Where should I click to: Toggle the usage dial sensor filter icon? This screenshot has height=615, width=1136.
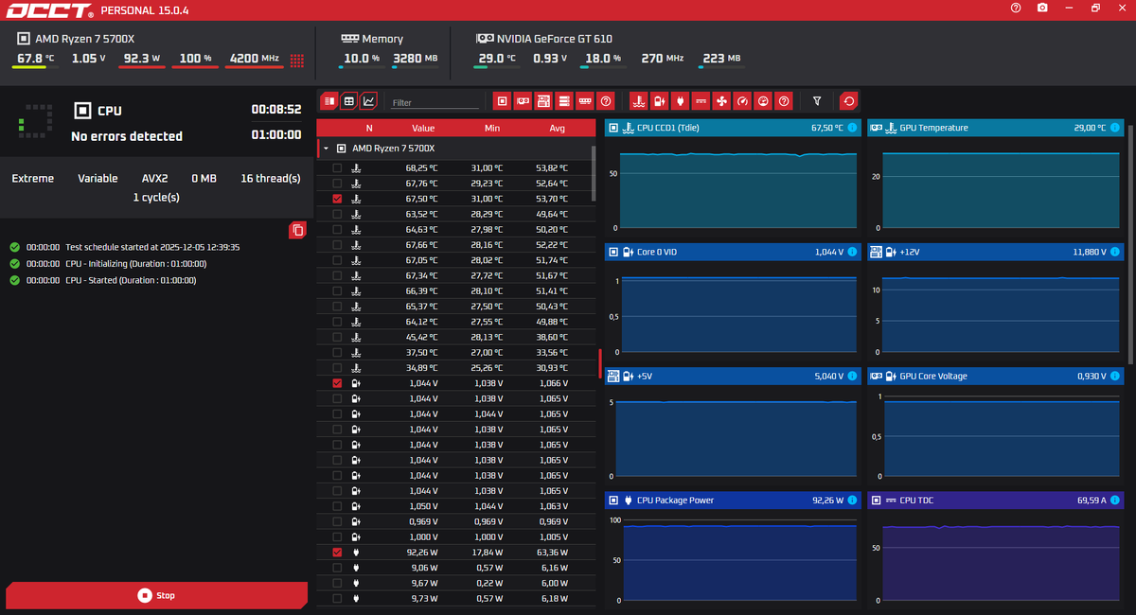(763, 100)
